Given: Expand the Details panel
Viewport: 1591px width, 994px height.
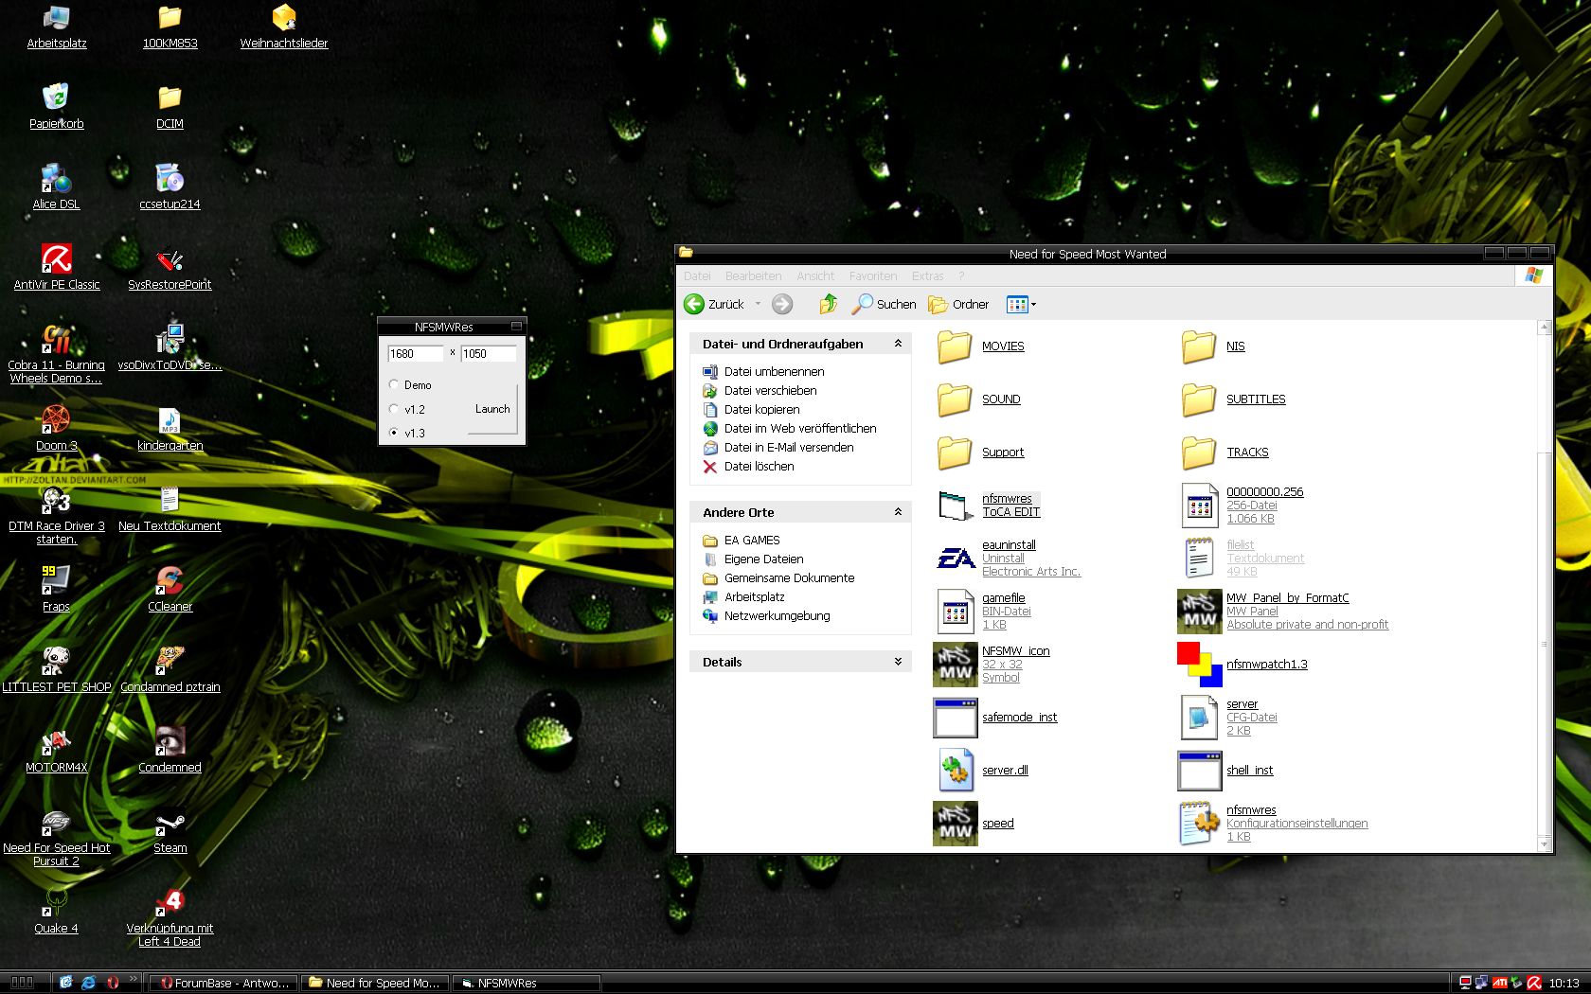Looking at the screenshot, I should tap(898, 662).
